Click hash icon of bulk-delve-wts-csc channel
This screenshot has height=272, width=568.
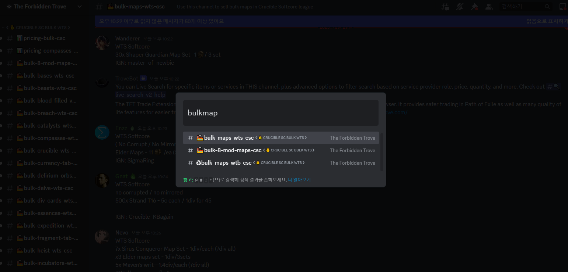(x=10, y=188)
